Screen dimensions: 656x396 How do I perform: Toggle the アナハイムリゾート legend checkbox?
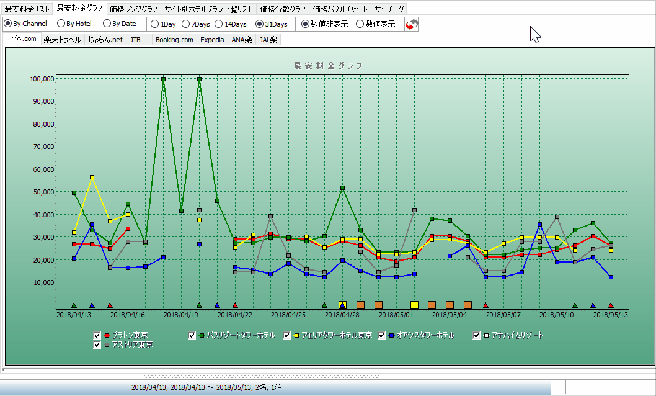[477, 336]
